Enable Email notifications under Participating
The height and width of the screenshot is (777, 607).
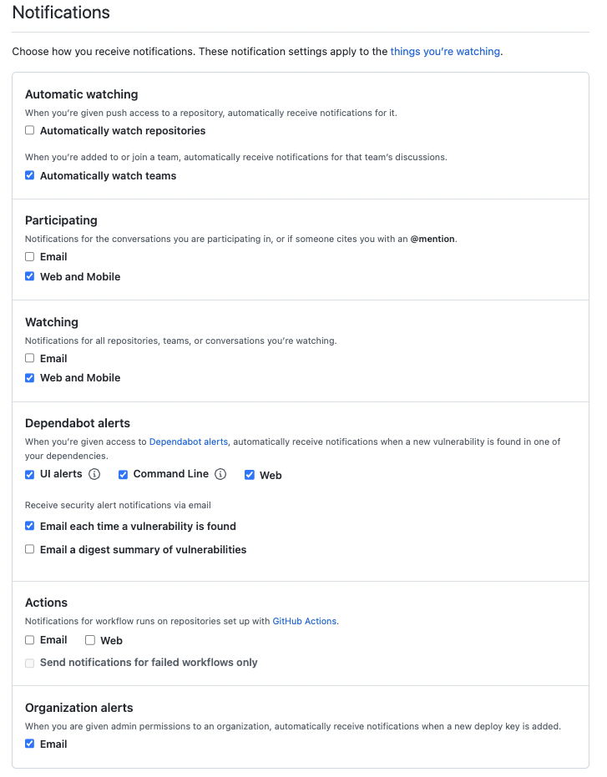29,256
